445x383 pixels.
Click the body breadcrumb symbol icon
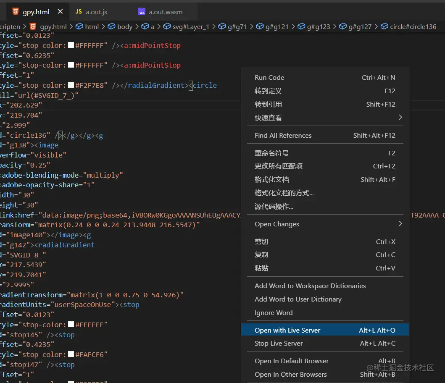tap(111, 26)
